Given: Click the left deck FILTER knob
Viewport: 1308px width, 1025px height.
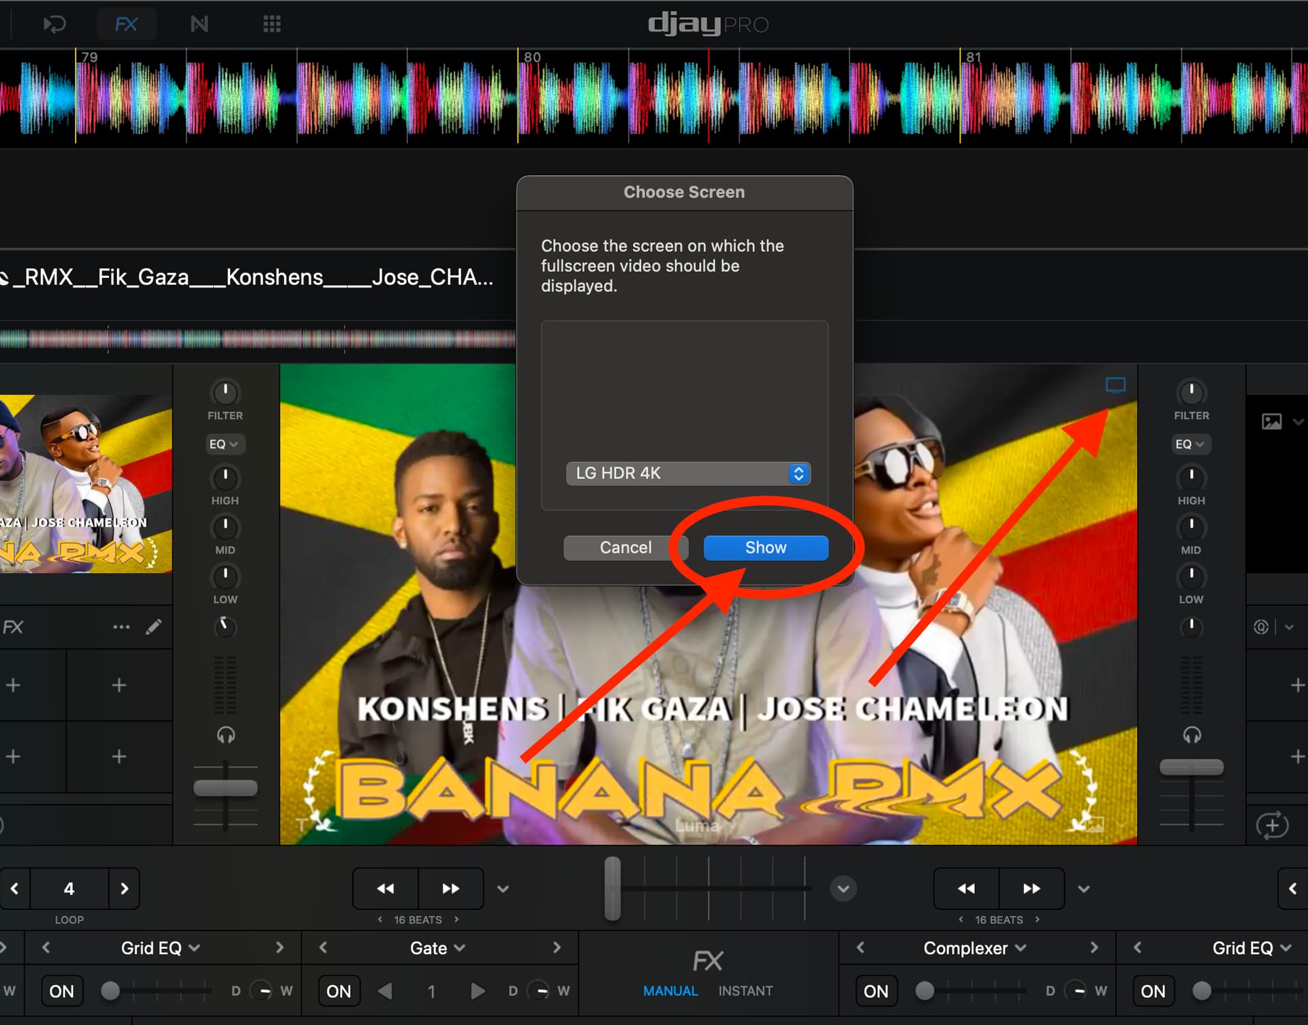Looking at the screenshot, I should 225,393.
